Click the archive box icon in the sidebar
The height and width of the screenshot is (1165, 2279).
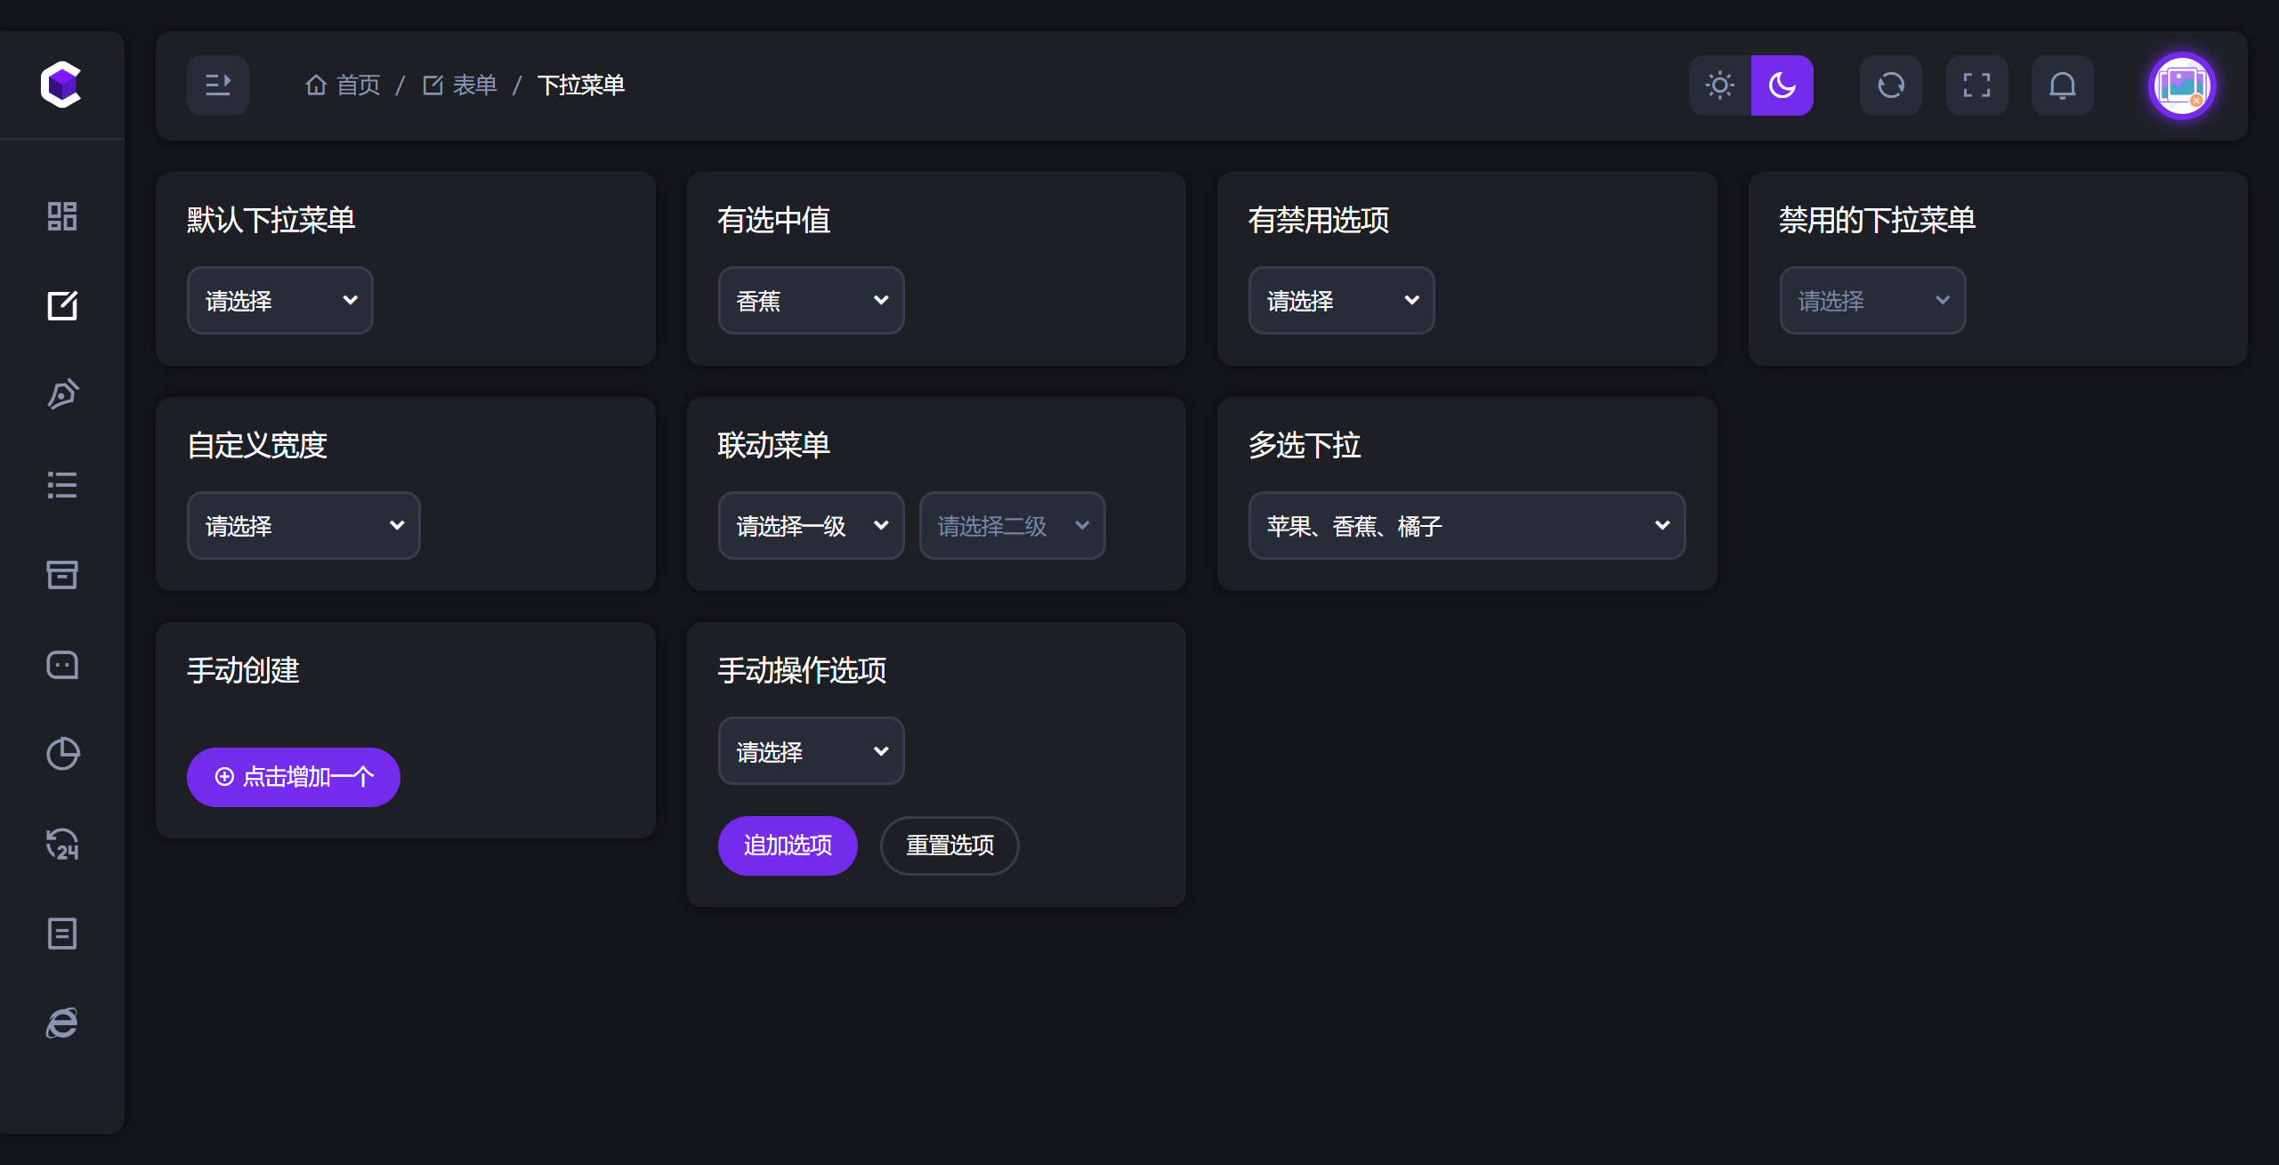pos(61,574)
